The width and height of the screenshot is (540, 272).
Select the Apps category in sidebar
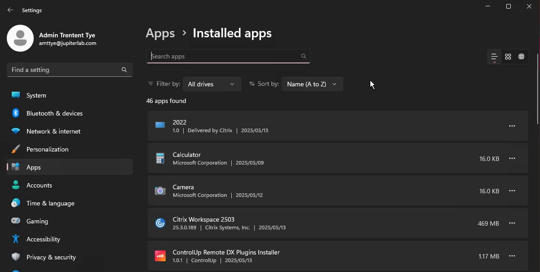[x=70, y=167]
